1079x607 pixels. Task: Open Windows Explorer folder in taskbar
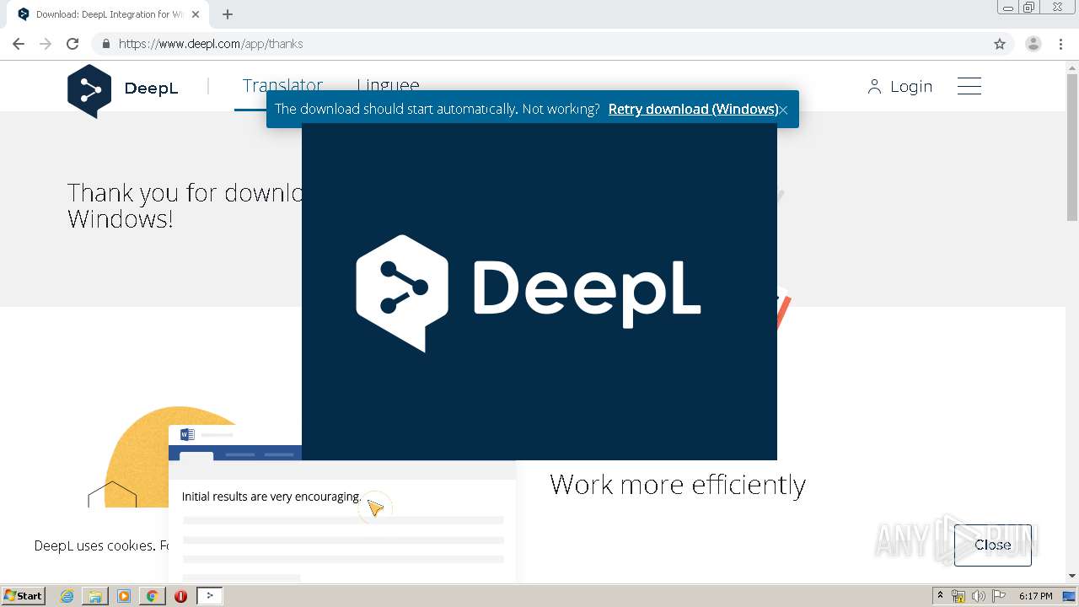click(x=95, y=596)
